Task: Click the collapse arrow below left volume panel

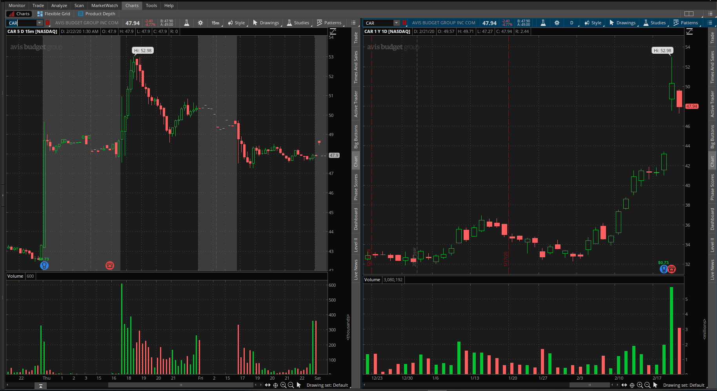Action: (x=41, y=386)
